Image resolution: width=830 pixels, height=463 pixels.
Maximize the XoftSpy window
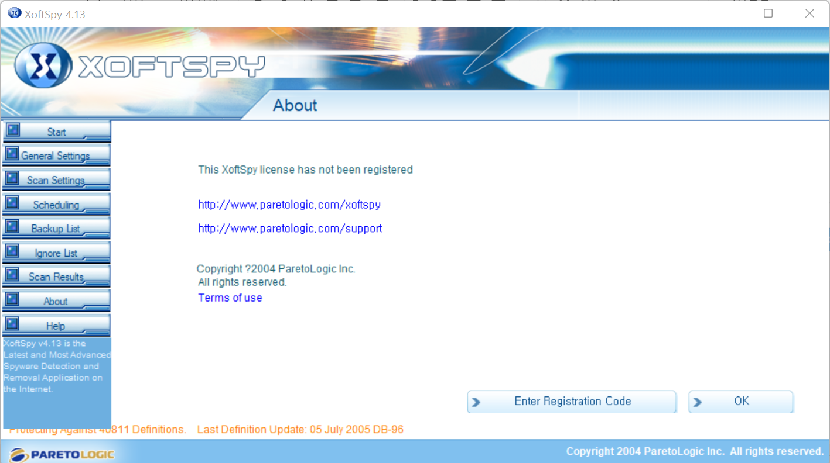click(x=768, y=13)
